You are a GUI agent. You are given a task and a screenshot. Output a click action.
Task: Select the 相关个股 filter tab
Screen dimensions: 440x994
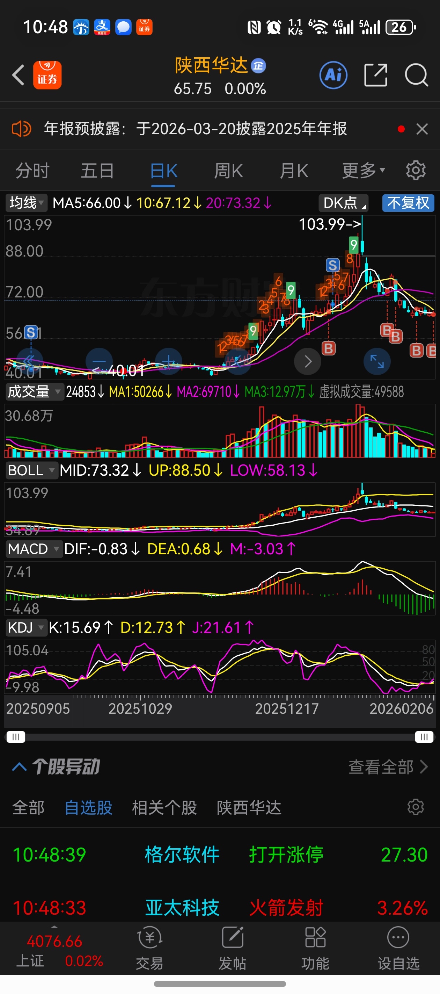pos(164,807)
